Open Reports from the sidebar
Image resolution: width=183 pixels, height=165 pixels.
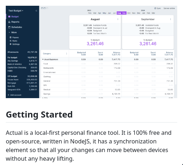[14, 22]
